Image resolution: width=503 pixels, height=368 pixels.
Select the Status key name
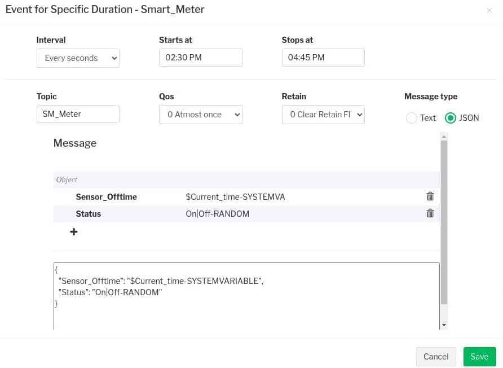click(x=88, y=214)
